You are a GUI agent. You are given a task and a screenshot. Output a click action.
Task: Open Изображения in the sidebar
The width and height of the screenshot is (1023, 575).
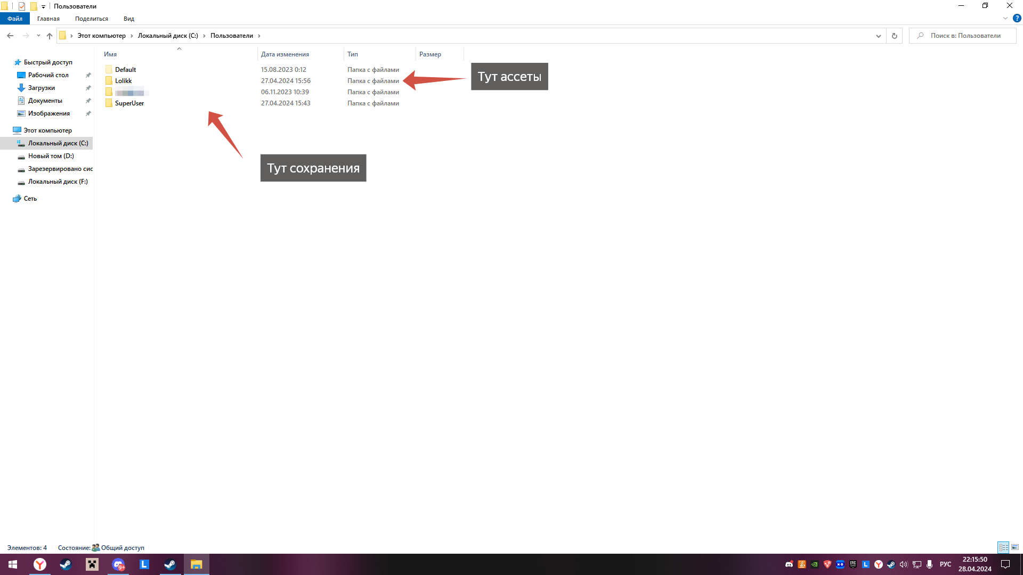click(49, 113)
